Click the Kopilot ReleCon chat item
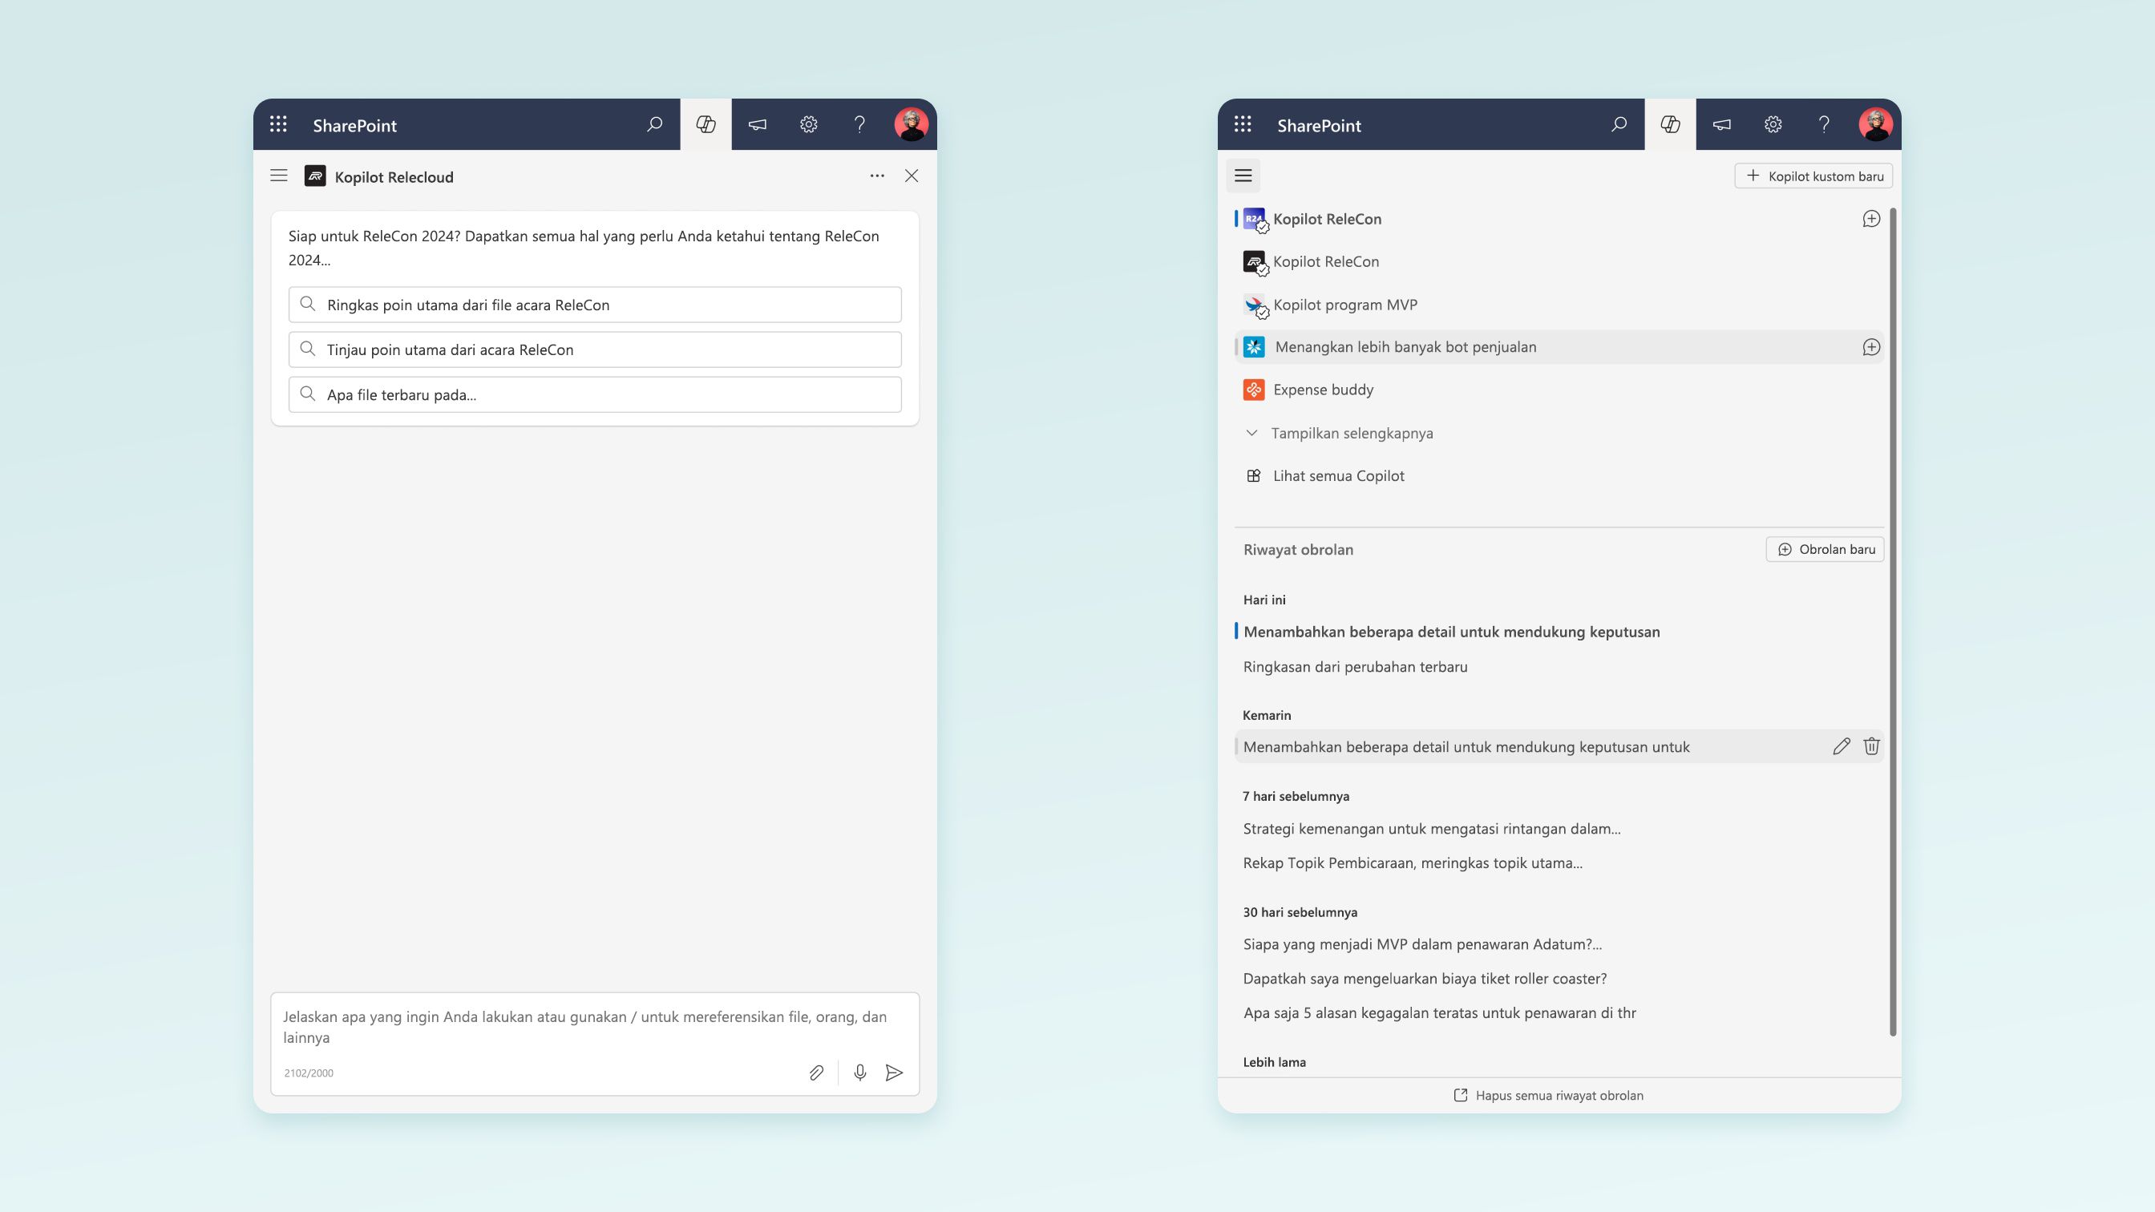2155x1212 pixels. [x=1328, y=217]
